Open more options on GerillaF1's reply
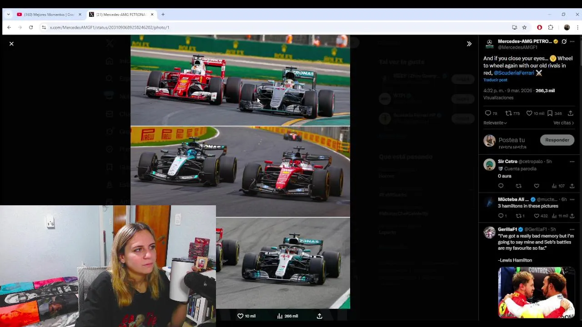The width and height of the screenshot is (582, 327). coord(572,229)
